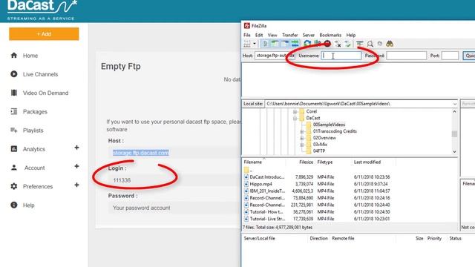475x267 pixels.
Task: Toggle message log display in FileZilla toolbar
Action: 265,44
